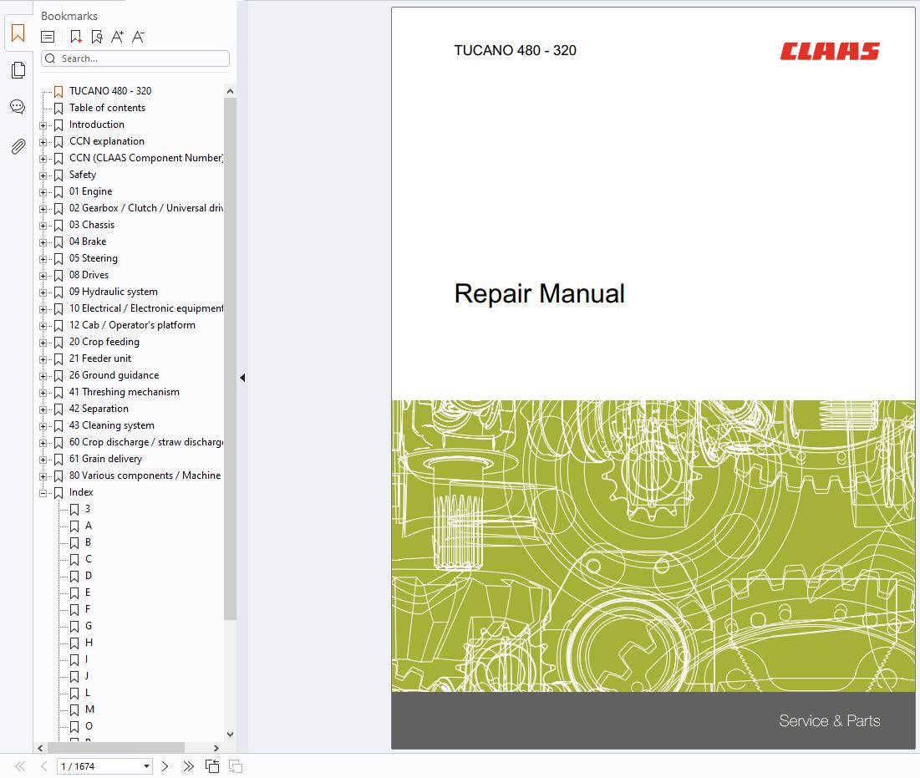Click the next view icon in status bar
Viewport: 920px width, 778px height.
tap(236, 766)
